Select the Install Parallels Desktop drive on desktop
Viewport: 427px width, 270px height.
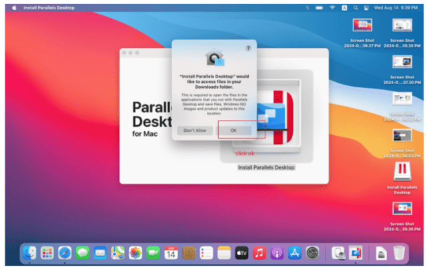402,172
